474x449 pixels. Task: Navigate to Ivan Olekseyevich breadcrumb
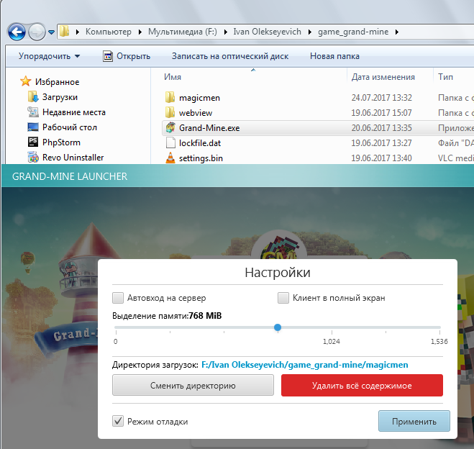click(267, 32)
